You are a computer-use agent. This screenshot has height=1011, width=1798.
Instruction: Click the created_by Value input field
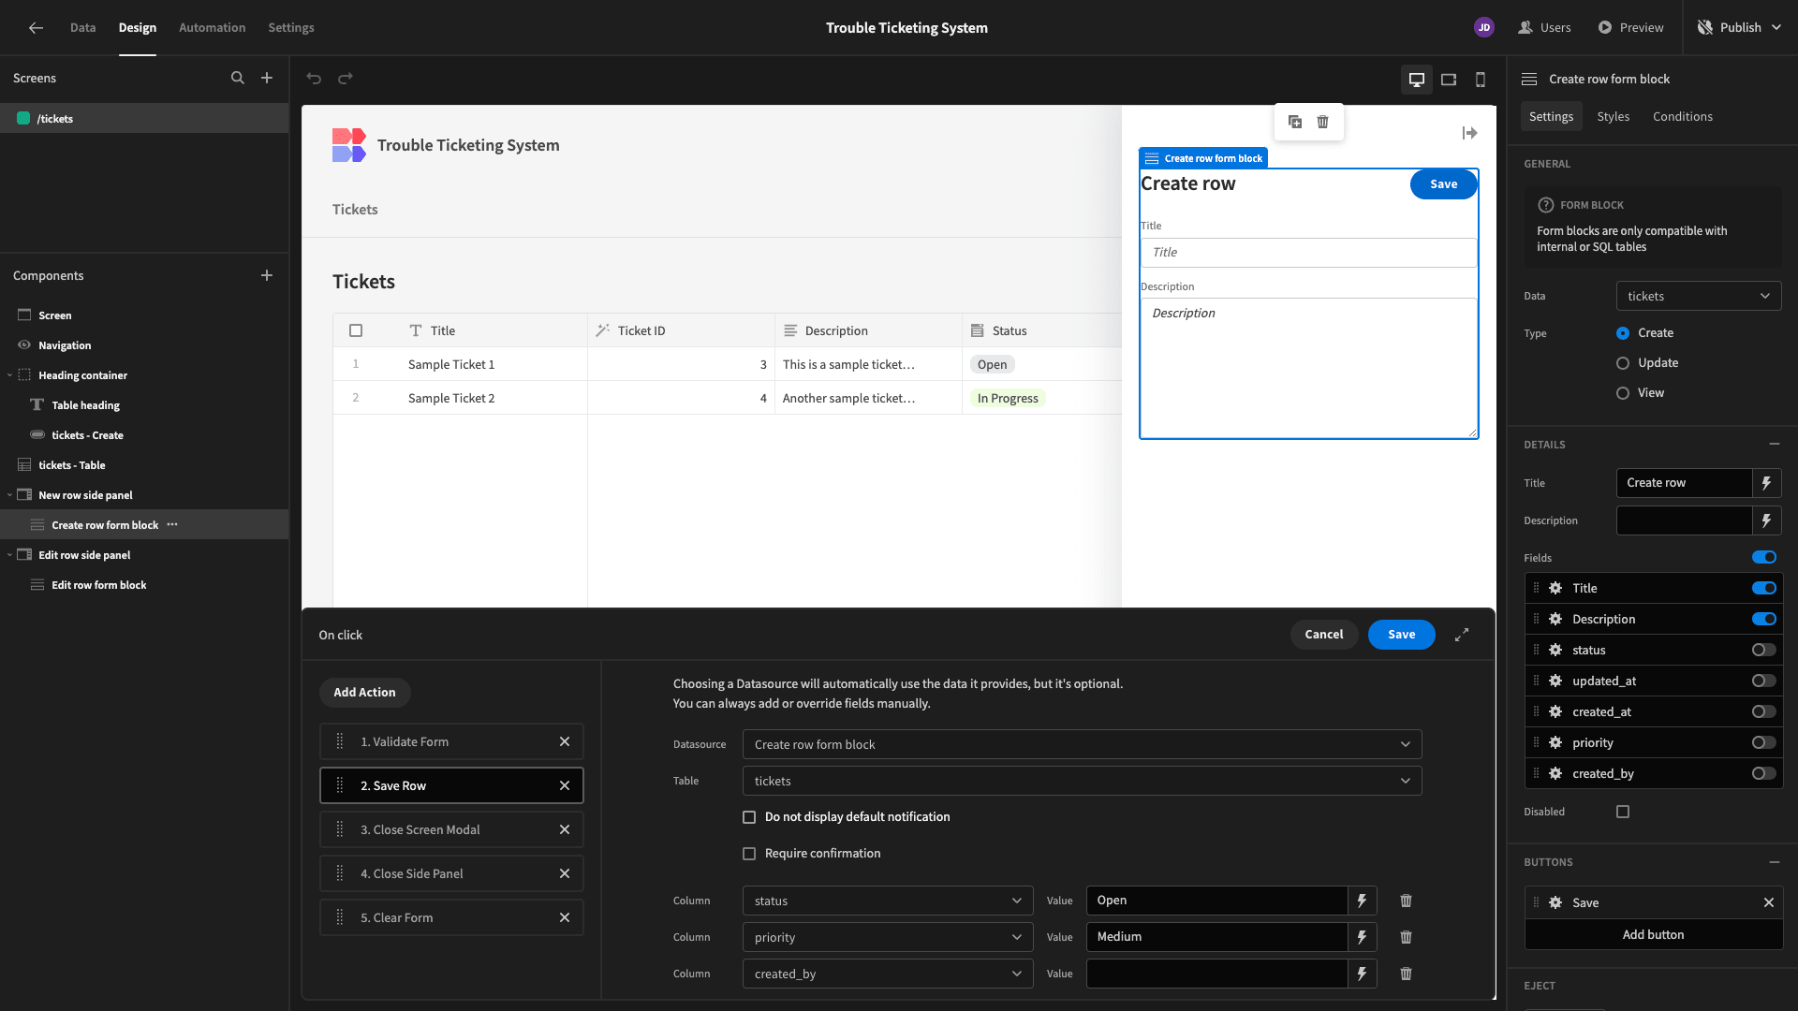(1216, 974)
